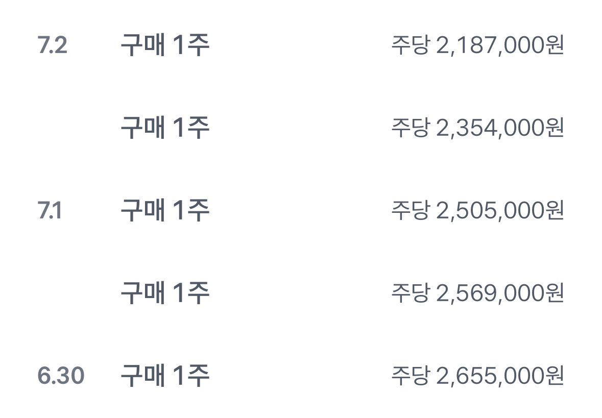This screenshot has width=602, height=418.
Task: Tap the 2,569,000원 price amount
Action: pos(500,293)
